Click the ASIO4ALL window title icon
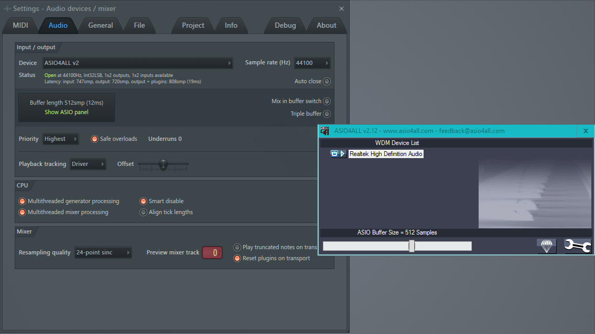Image resolution: width=595 pixels, height=334 pixels. pyautogui.click(x=324, y=131)
